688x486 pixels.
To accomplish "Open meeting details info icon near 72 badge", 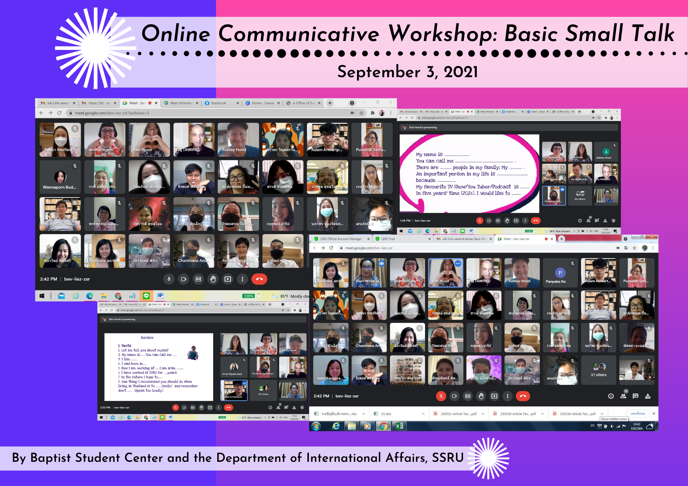I will (611, 396).
